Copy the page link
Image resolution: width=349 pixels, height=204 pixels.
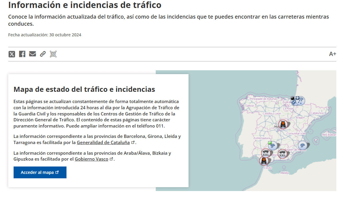[x=43, y=54]
